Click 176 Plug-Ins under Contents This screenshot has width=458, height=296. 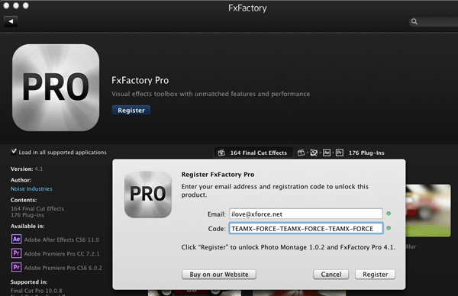click(x=27, y=215)
